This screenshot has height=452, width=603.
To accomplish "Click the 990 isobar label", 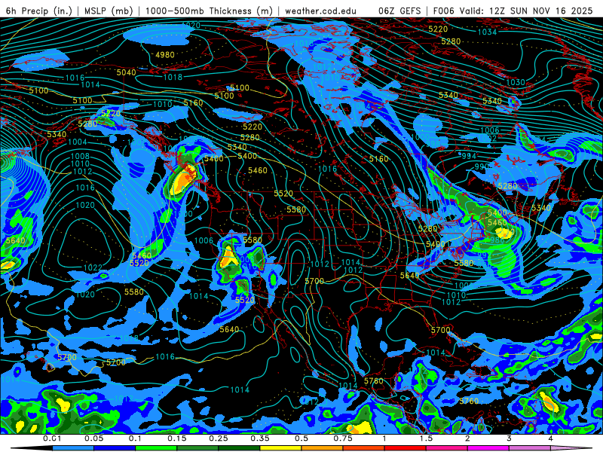I will [482, 166].
